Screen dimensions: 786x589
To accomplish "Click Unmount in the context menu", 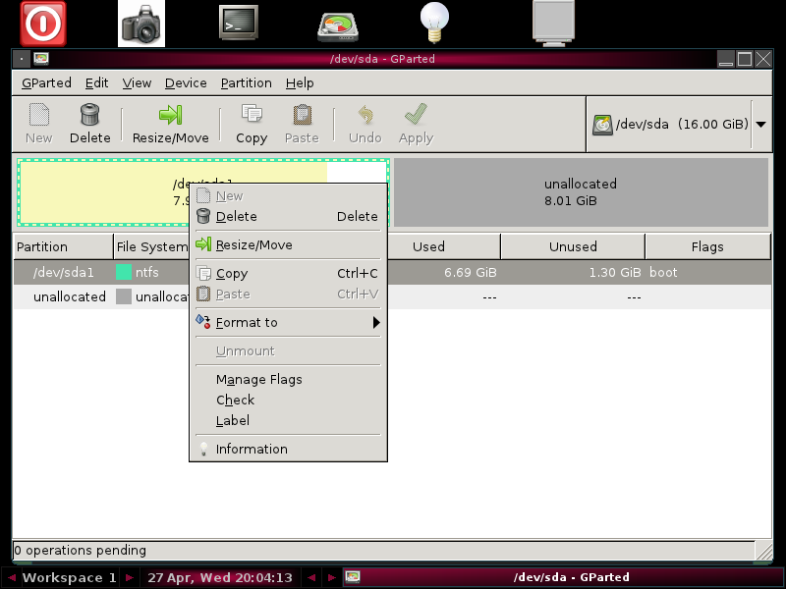I will pos(288,351).
